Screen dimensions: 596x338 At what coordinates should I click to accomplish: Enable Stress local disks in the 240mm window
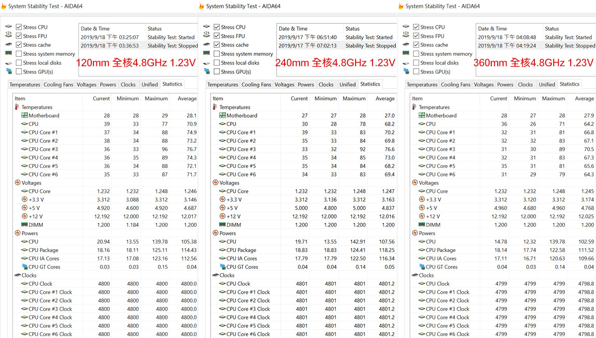click(x=217, y=63)
